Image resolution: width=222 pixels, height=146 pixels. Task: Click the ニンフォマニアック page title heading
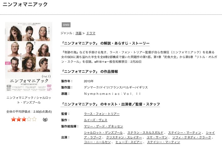coord(25,4)
